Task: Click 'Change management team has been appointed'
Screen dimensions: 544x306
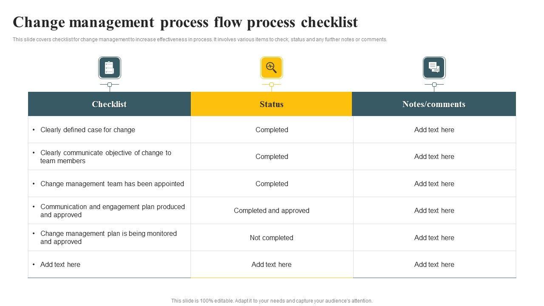Action: point(112,184)
